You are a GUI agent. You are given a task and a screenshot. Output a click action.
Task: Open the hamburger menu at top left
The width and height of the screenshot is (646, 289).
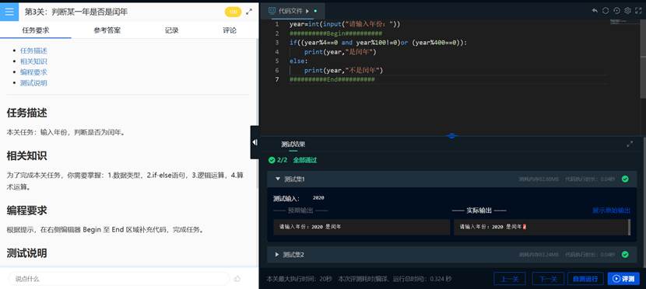click(x=9, y=12)
